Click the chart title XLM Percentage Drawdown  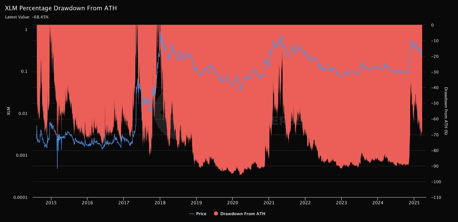click(x=61, y=8)
